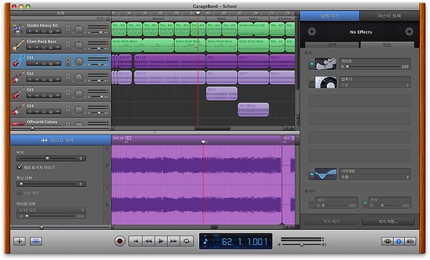Open the compressor effect thumbnail
Screen dimensions: 430x260
(326, 82)
